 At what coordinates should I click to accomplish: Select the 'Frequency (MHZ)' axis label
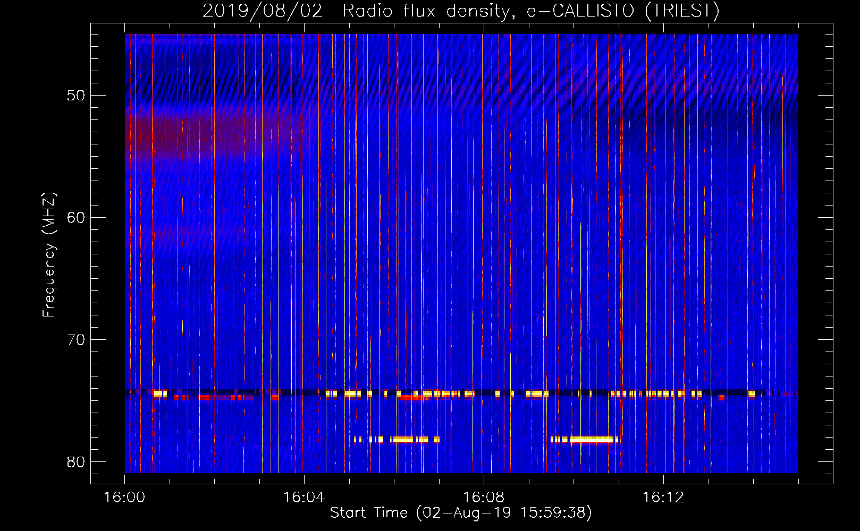pos(49,255)
